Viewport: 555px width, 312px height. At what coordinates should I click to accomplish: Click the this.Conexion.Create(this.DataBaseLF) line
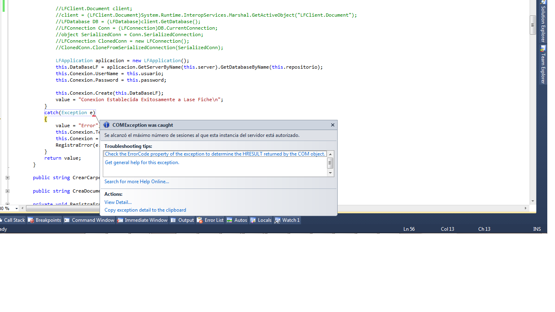110,93
